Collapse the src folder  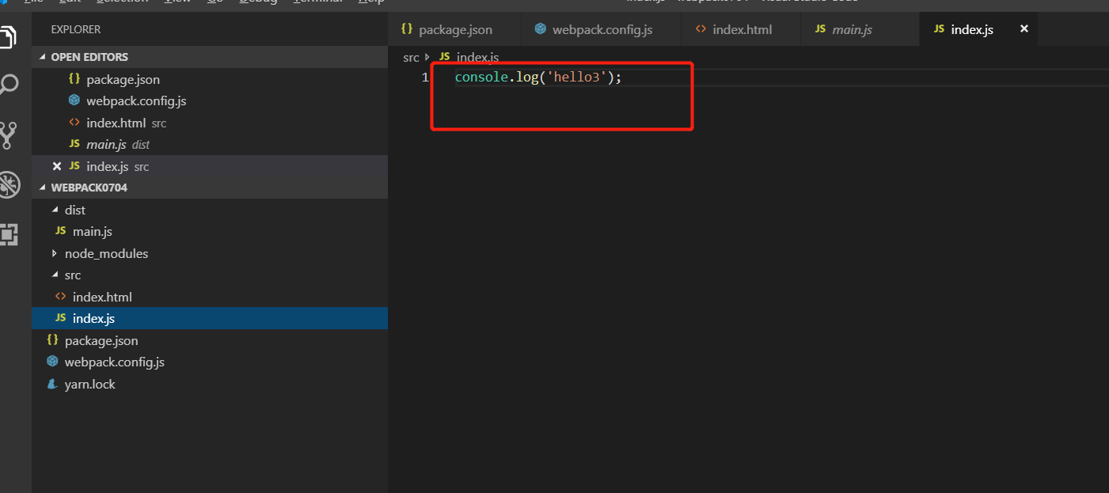point(53,275)
